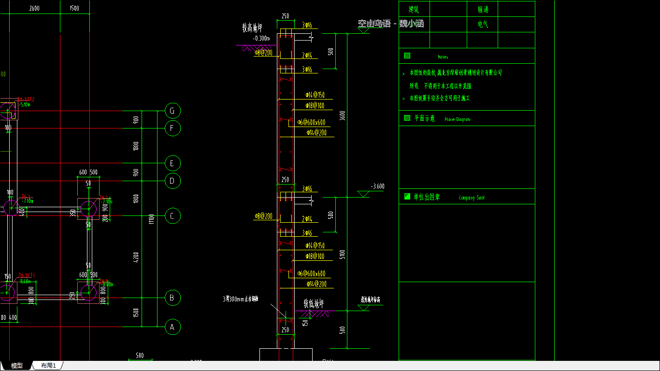Click the 4200 dimension between axes B and C

tap(136, 257)
